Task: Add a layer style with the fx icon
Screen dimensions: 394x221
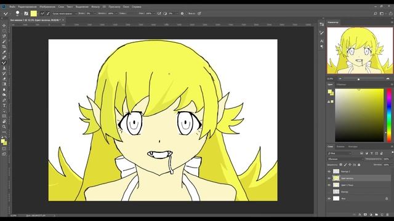Action: coord(360,215)
